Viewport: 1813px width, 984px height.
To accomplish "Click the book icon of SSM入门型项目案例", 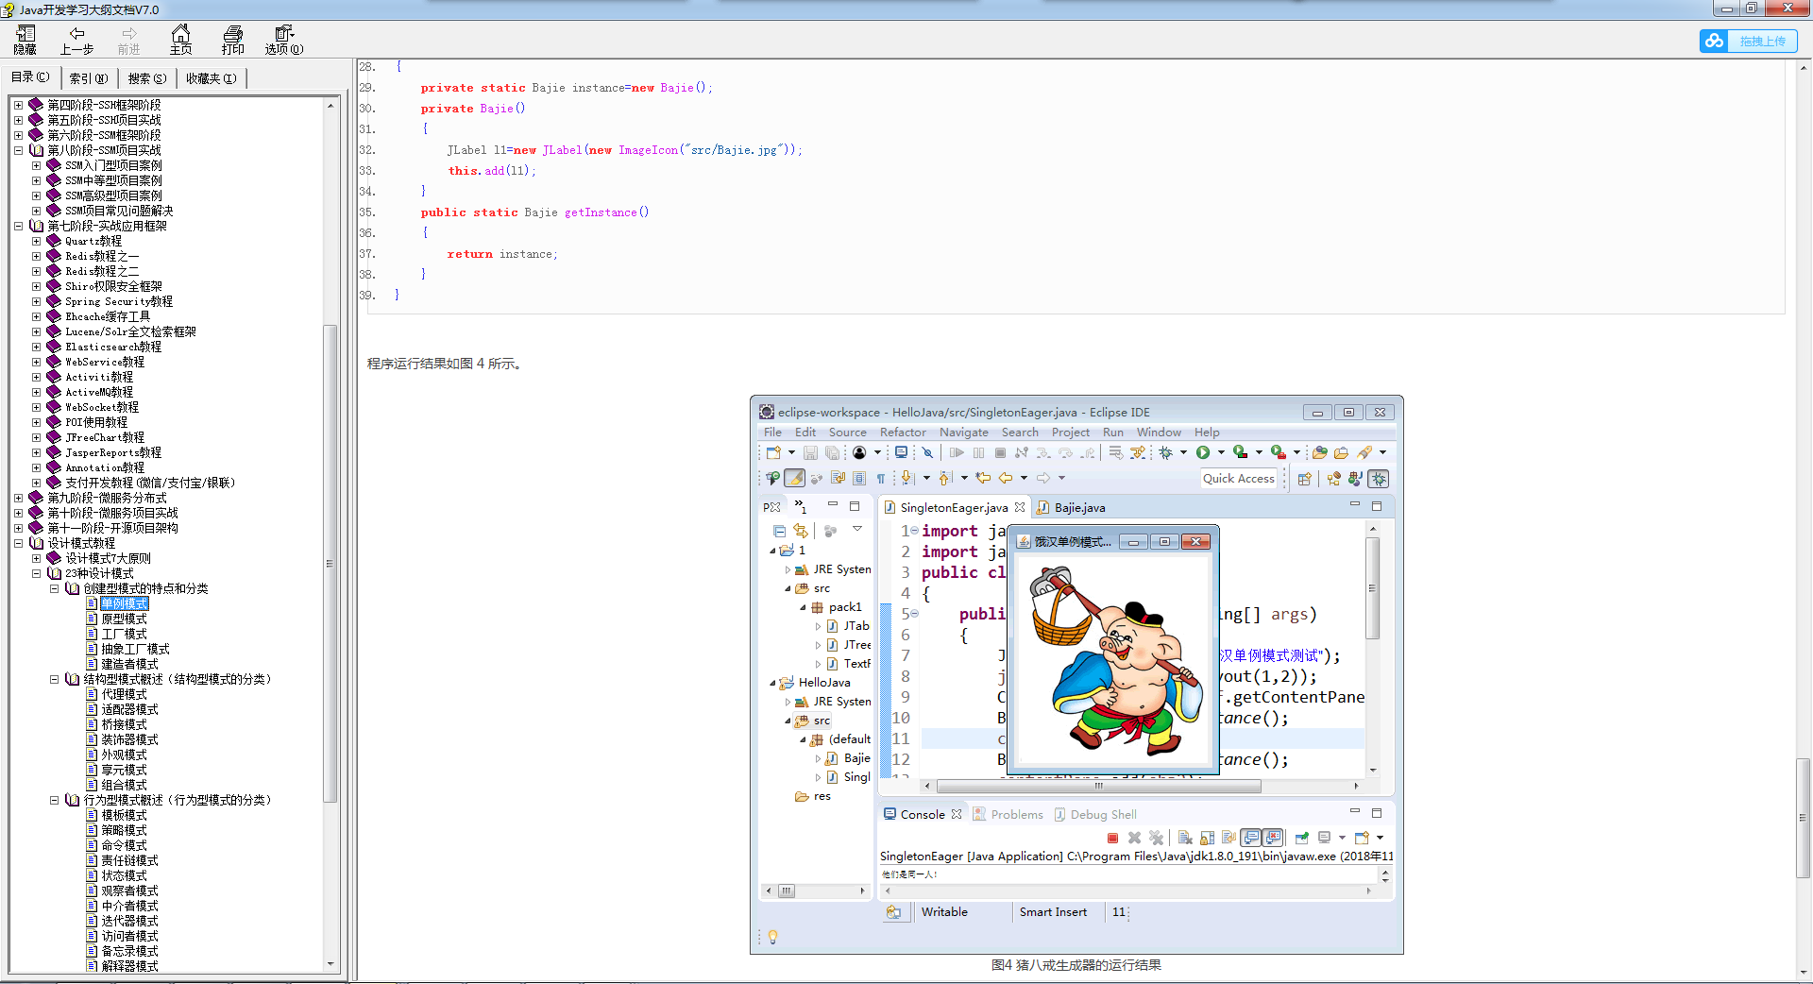I will (x=54, y=165).
